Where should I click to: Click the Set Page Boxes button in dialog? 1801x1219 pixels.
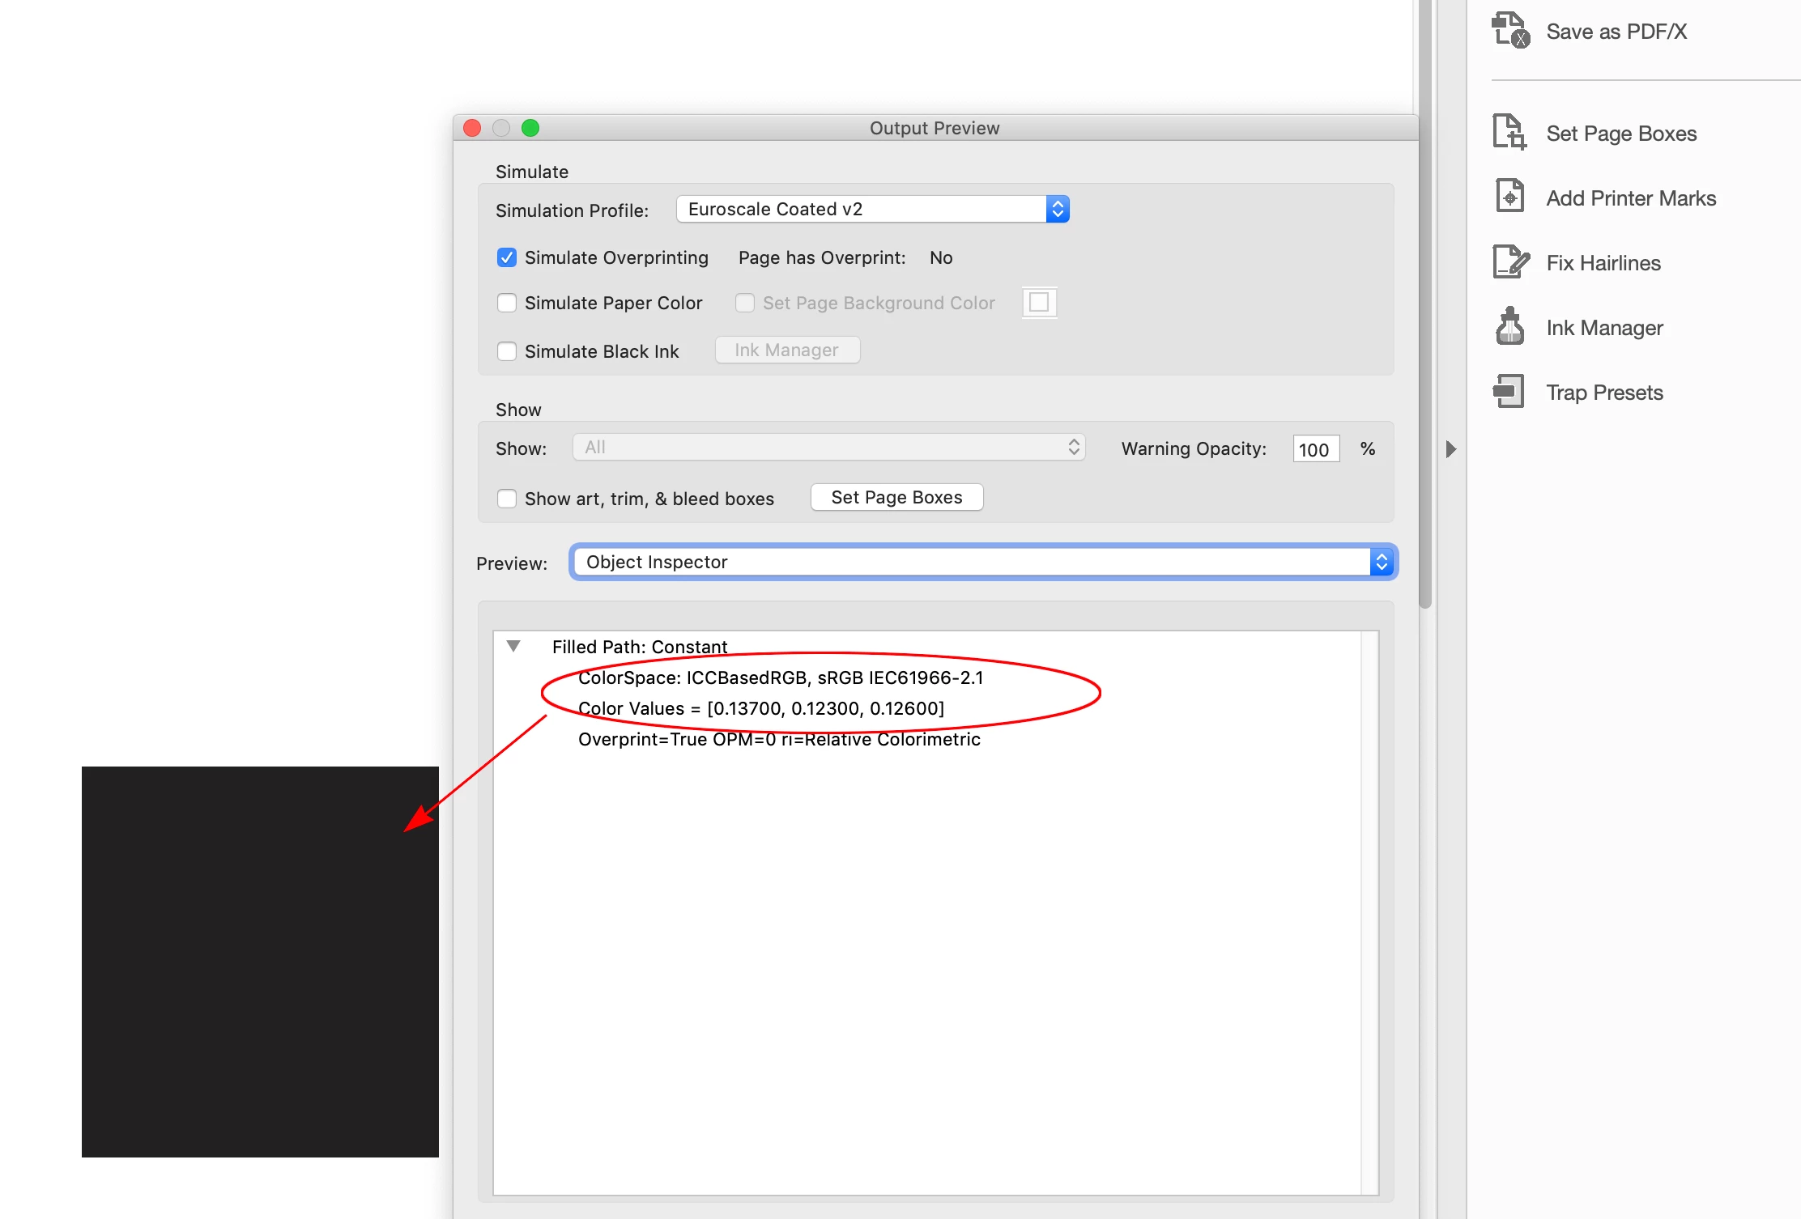tap(896, 497)
